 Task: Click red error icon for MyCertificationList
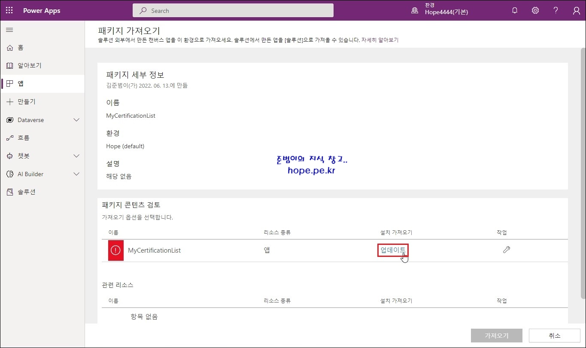pos(115,250)
